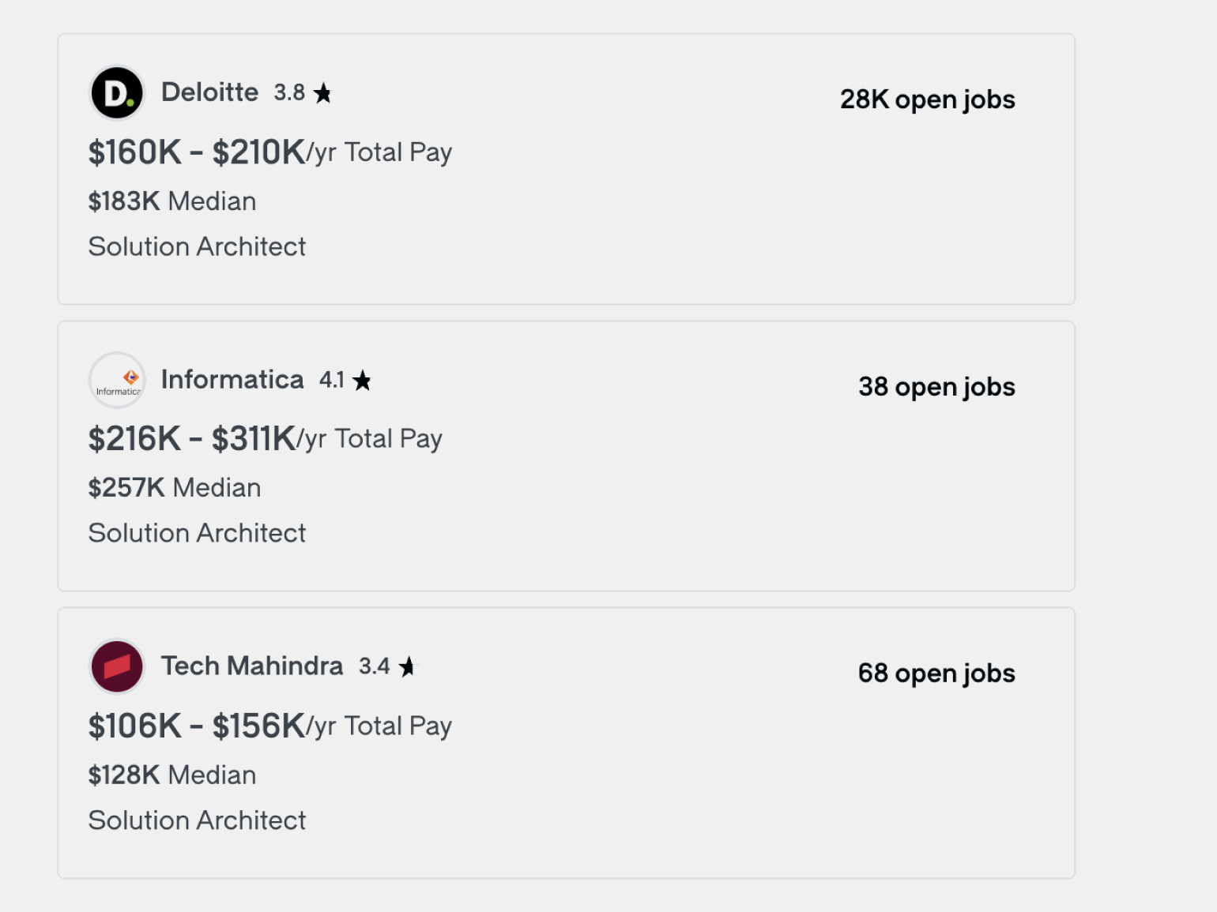This screenshot has width=1217, height=912.
Task: Click Informatica's 4.1 rating star
Action: point(362,381)
